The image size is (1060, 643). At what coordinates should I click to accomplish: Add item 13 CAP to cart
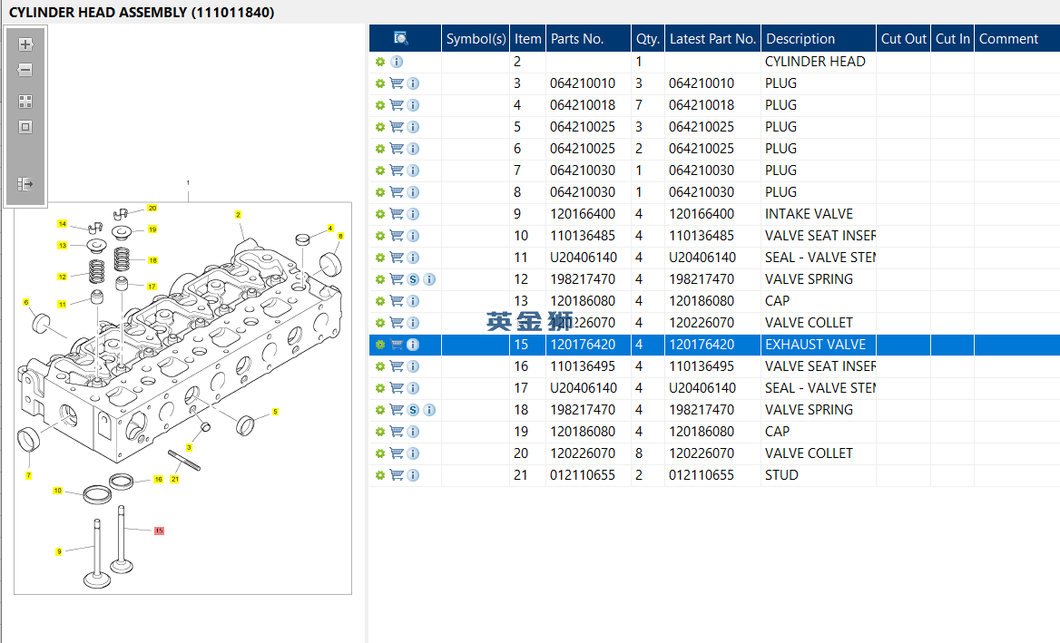click(397, 300)
